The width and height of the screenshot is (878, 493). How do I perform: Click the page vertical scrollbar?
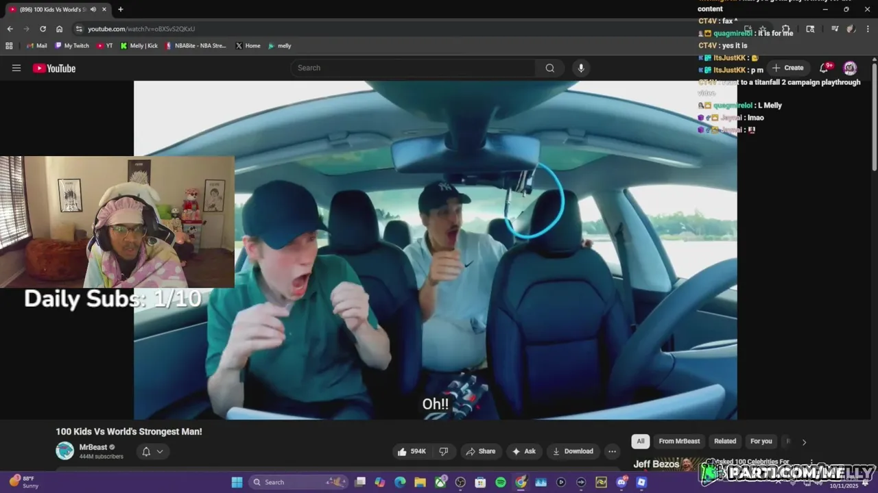[x=875, y=116]
